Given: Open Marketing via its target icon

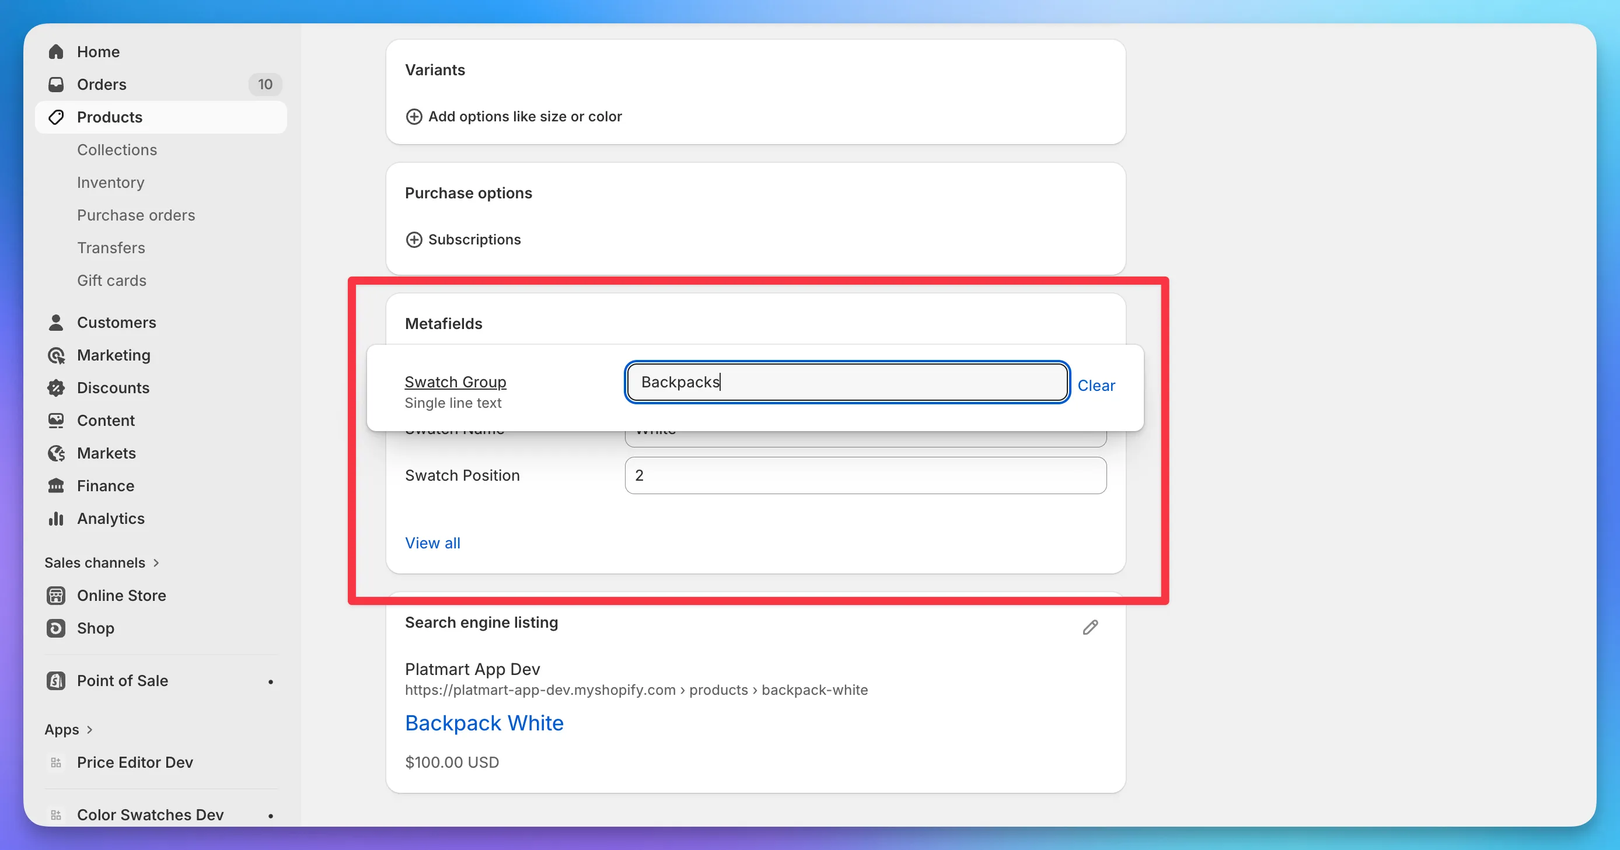Looking at the screenshot, I should coord(56,355).
